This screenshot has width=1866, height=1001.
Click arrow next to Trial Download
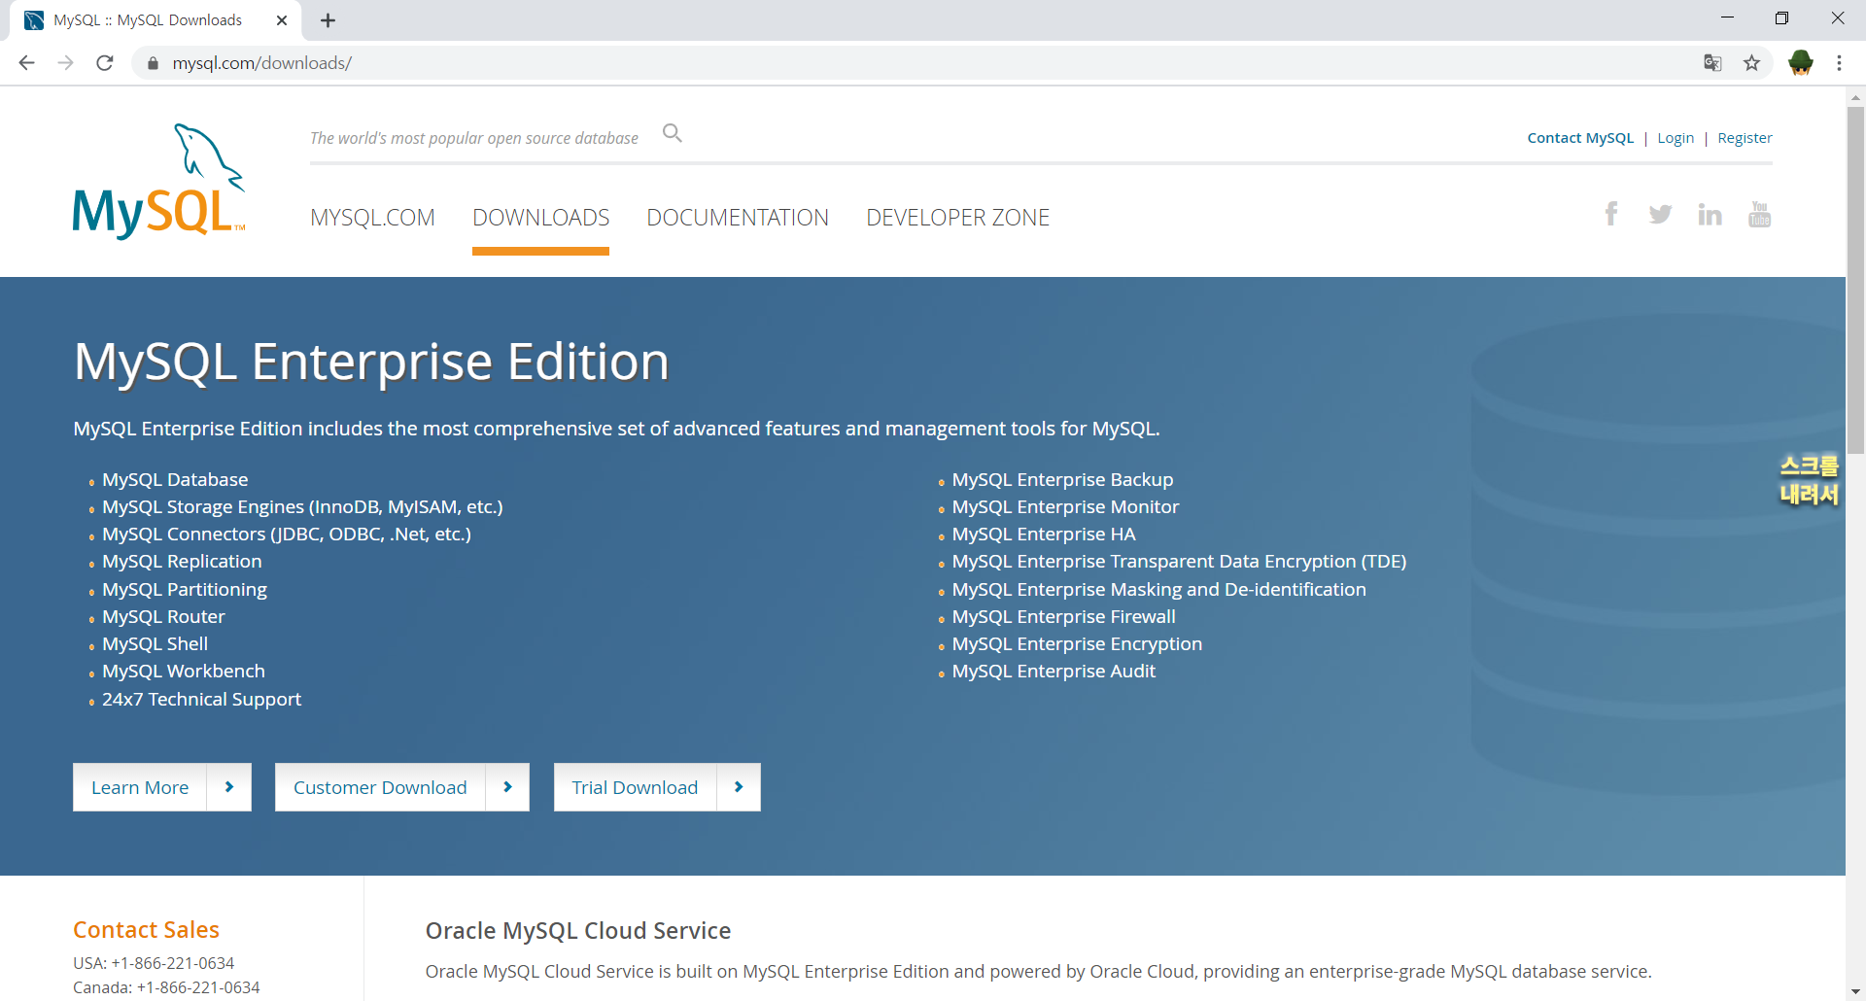[739, 787]
